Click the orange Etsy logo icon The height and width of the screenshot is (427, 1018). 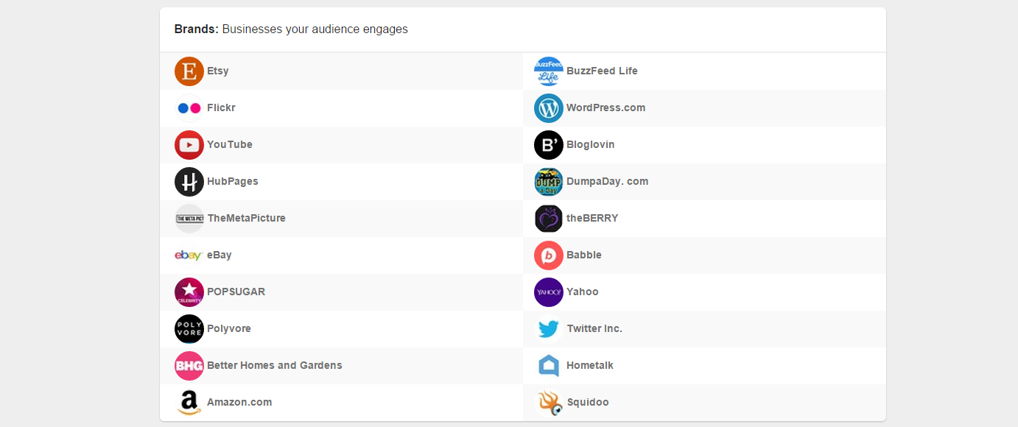(x=189, y=71)
